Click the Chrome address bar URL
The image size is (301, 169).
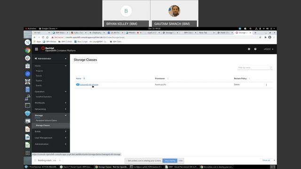tap(95, 38)
